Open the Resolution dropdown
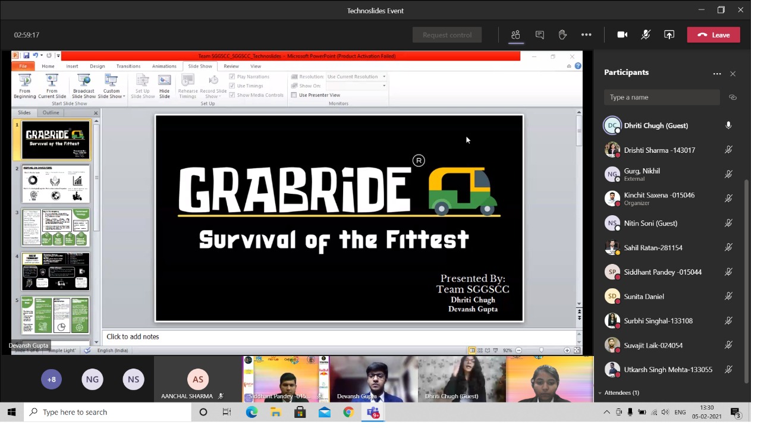The height and width of the screenshot is (428, 761). tap(384, 77)
